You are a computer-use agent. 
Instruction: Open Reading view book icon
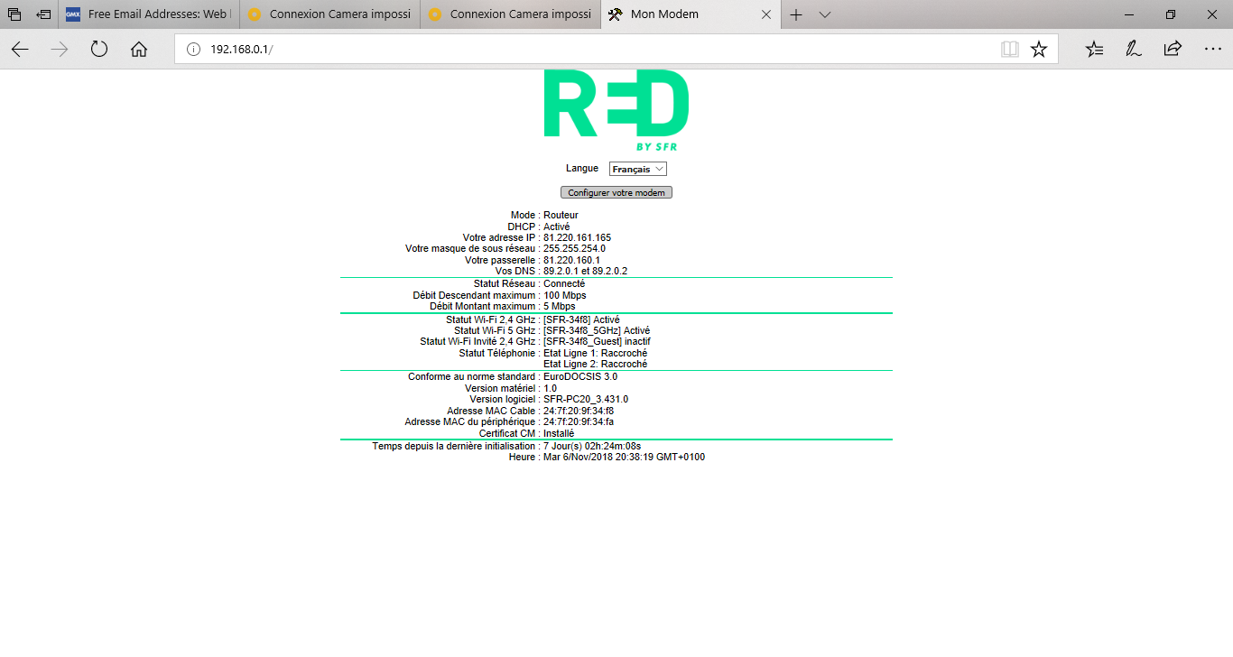[1009, 50]
